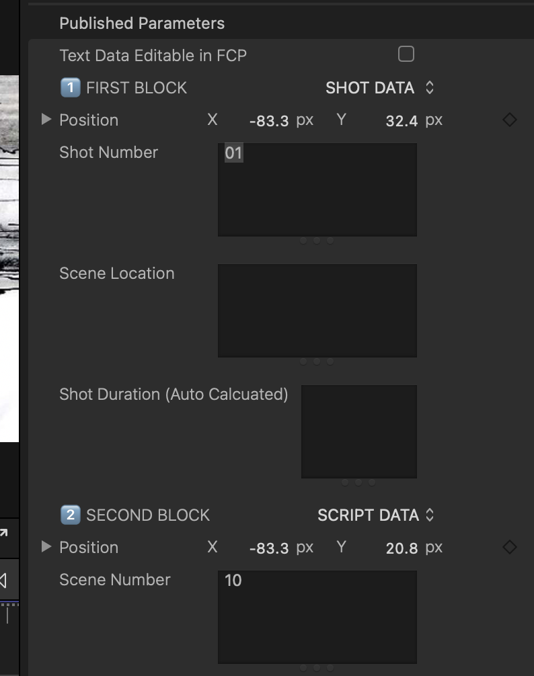Click the Published Parameters section header
The height and width of the screenshot is (676, 534).
pyautogui.click(x=142, y=24)
